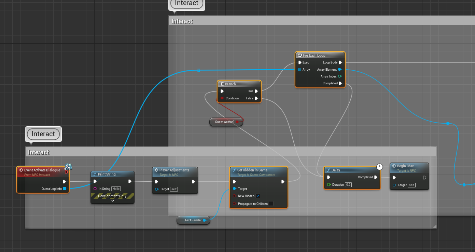
Task: Click the Quest Active? output pin
Action: (x=237, y=122)
